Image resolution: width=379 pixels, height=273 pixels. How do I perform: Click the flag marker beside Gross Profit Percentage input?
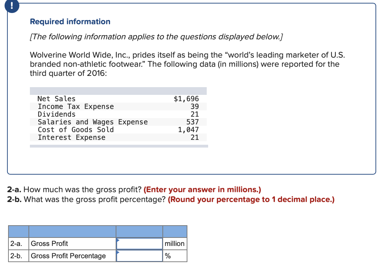tap(118, 253)
